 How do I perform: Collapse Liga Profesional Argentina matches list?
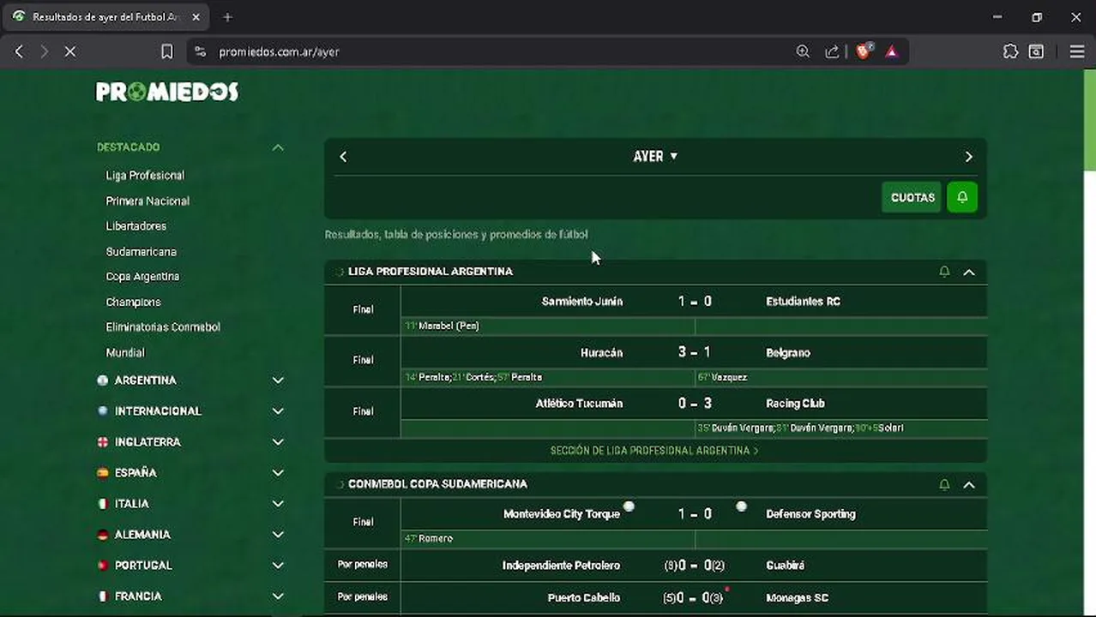pyautogui.click(x=969, y=272)
